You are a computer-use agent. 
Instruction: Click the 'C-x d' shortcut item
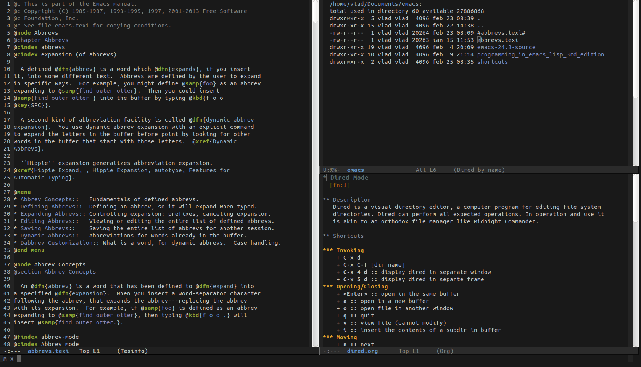348,258
